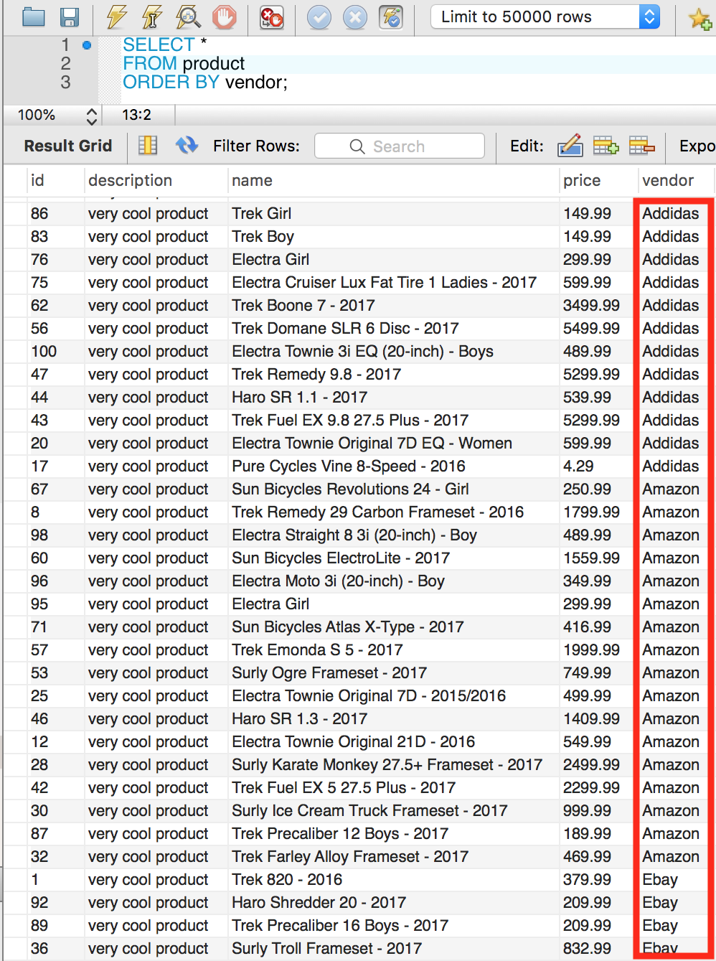The image size is (716, 961).
Task: Select the Trek Boone 7 - 2017 cell
Action: tap(393, 305)
